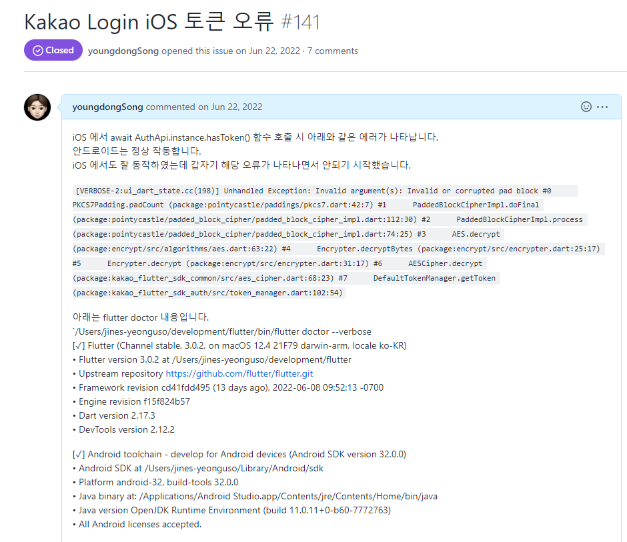The height and width of the screenshot is (542, 627).
Task: Click the 'Java version OpenJDK Runtime Environment' line
Action: point(231,511)
